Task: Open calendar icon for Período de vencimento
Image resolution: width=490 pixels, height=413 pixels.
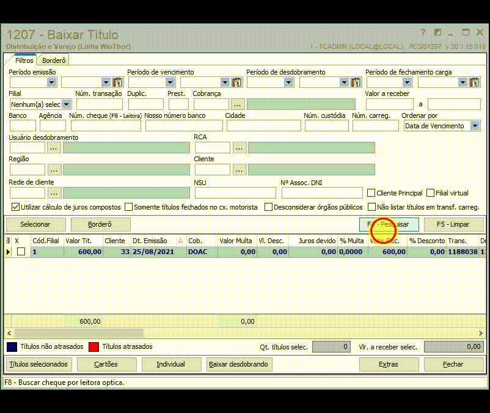Action: (236, 82)
